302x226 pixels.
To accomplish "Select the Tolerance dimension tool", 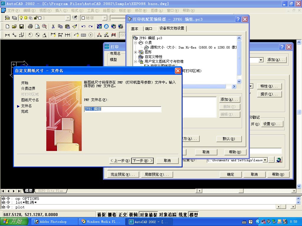I will pos(83,35).
